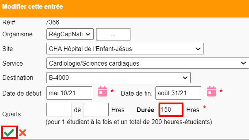Image resolution: width=249 pixels, height=140 pixels.
Task: Open the start date calendar picker
Action: coord(103,91)
